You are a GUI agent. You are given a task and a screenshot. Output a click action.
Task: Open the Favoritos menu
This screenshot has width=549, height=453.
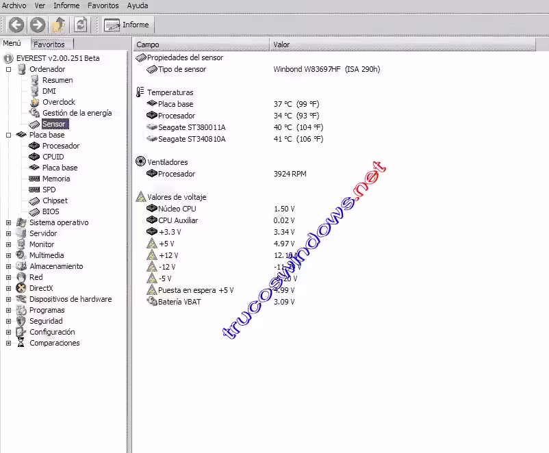coord(103,5)
